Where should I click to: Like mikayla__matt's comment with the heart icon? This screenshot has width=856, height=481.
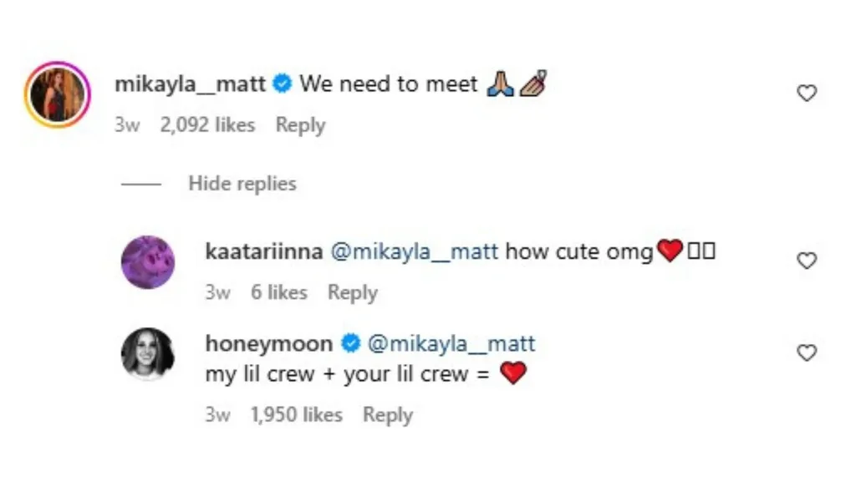[x=807, y=93]
